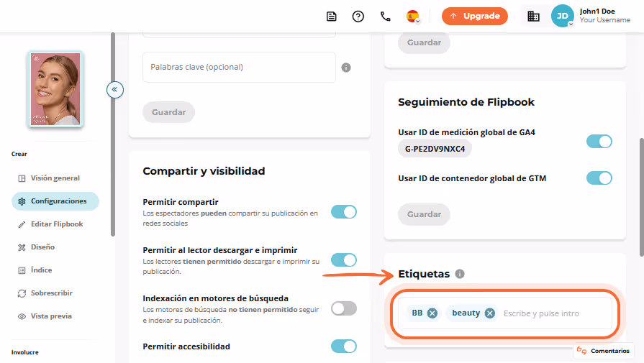Screen dimensions: 644x363
Task: Go to Visión general in sidebar
Action: coord(55,178)
